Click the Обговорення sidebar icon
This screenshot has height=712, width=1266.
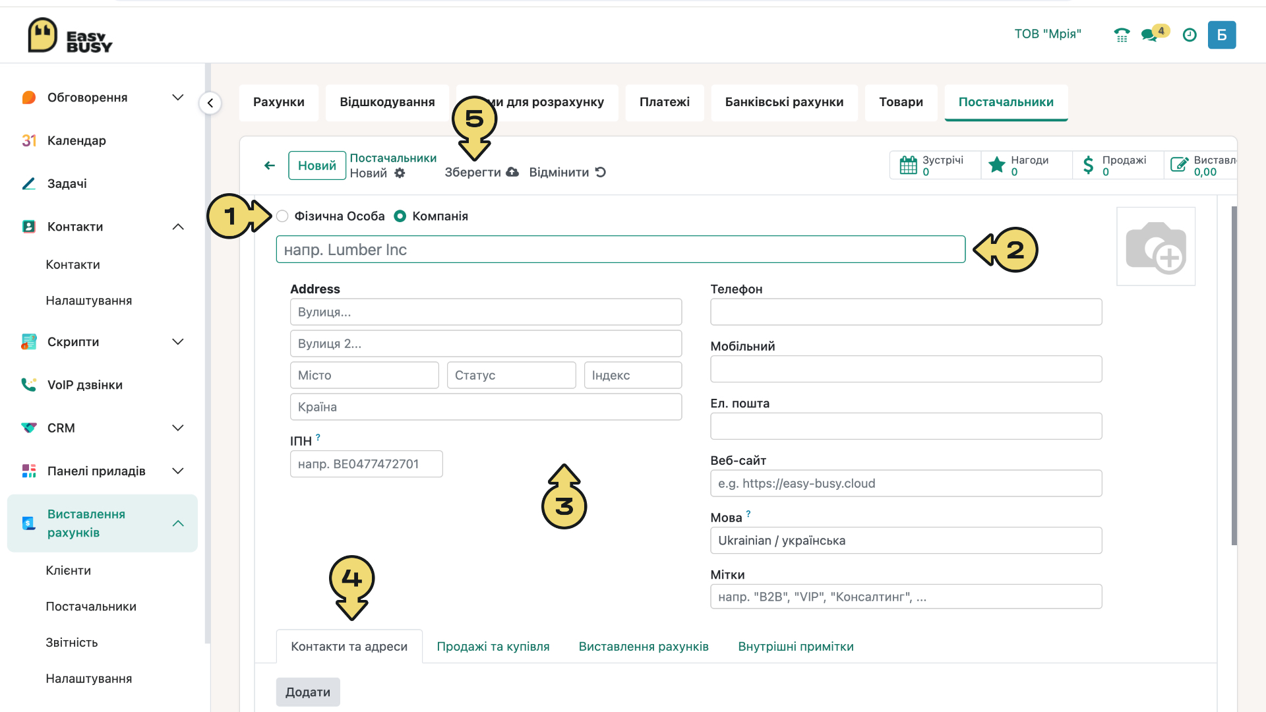point(28,98)
